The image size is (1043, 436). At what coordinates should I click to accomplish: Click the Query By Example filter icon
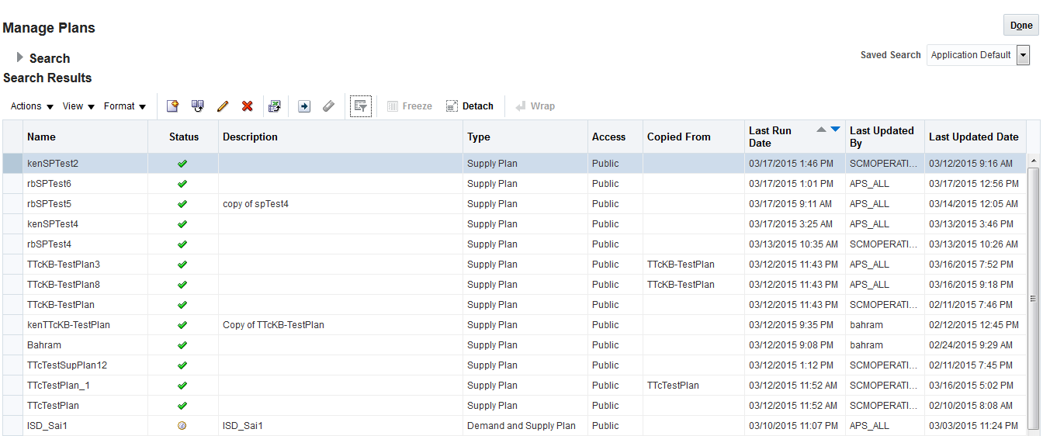(360, 106)
